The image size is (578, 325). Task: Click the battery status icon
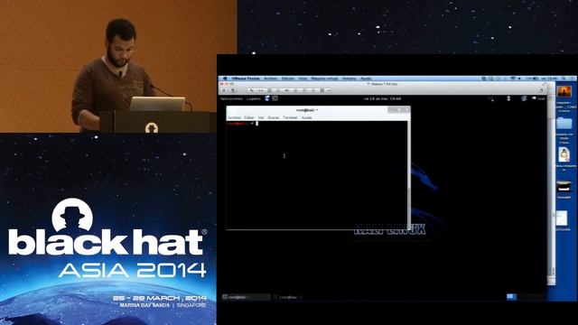coord(536,79)
